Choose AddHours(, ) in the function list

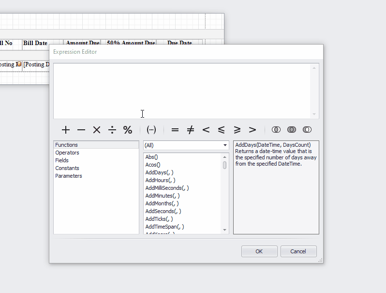click(x=182, y=180)
